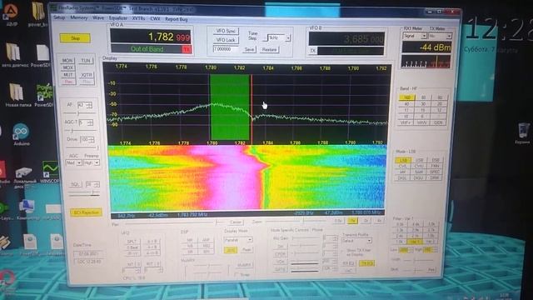This screenshot has height=300, width=533.
Task: Toggle the RX EQ button
Action: click(348, 263)
